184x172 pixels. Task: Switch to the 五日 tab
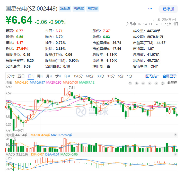coord(21,76)
